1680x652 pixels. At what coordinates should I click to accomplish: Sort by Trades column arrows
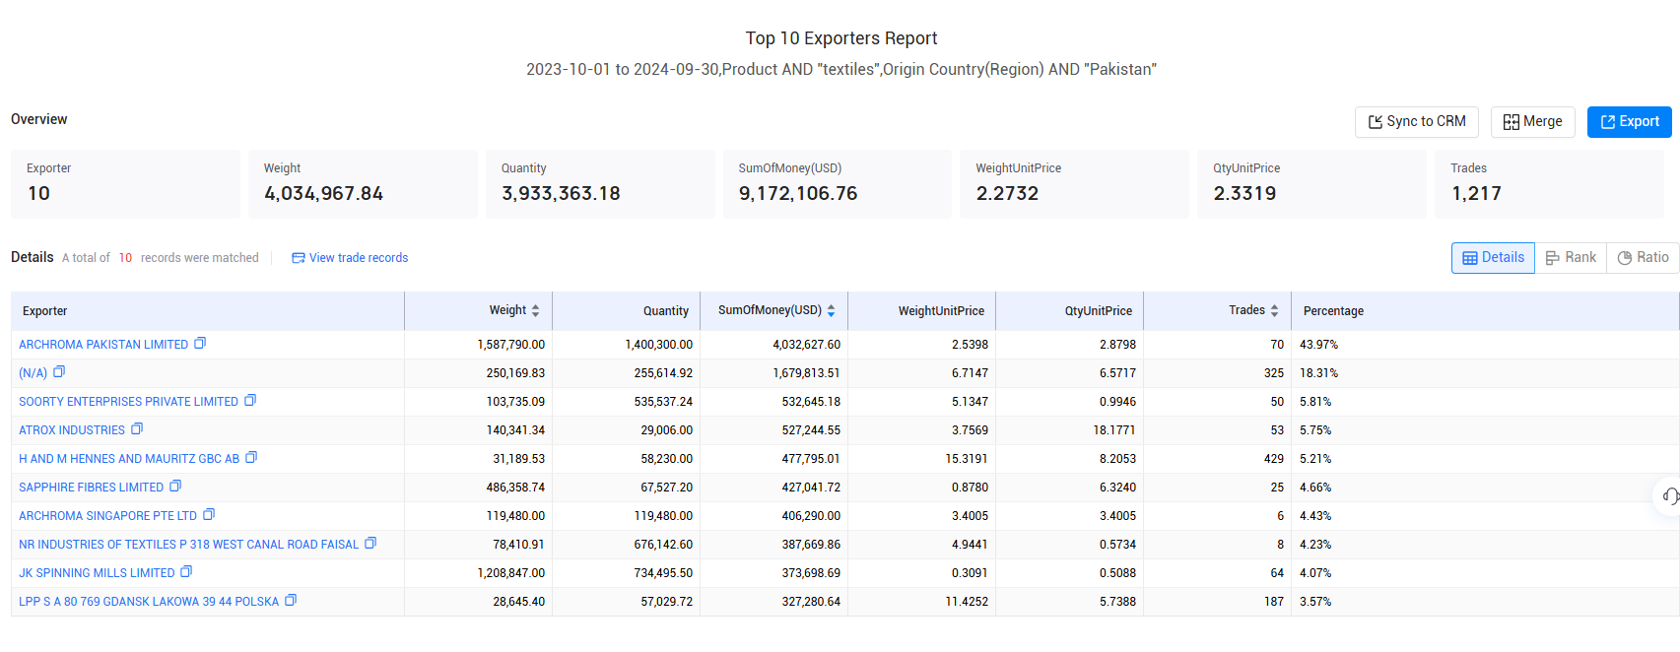point(1274,310)
